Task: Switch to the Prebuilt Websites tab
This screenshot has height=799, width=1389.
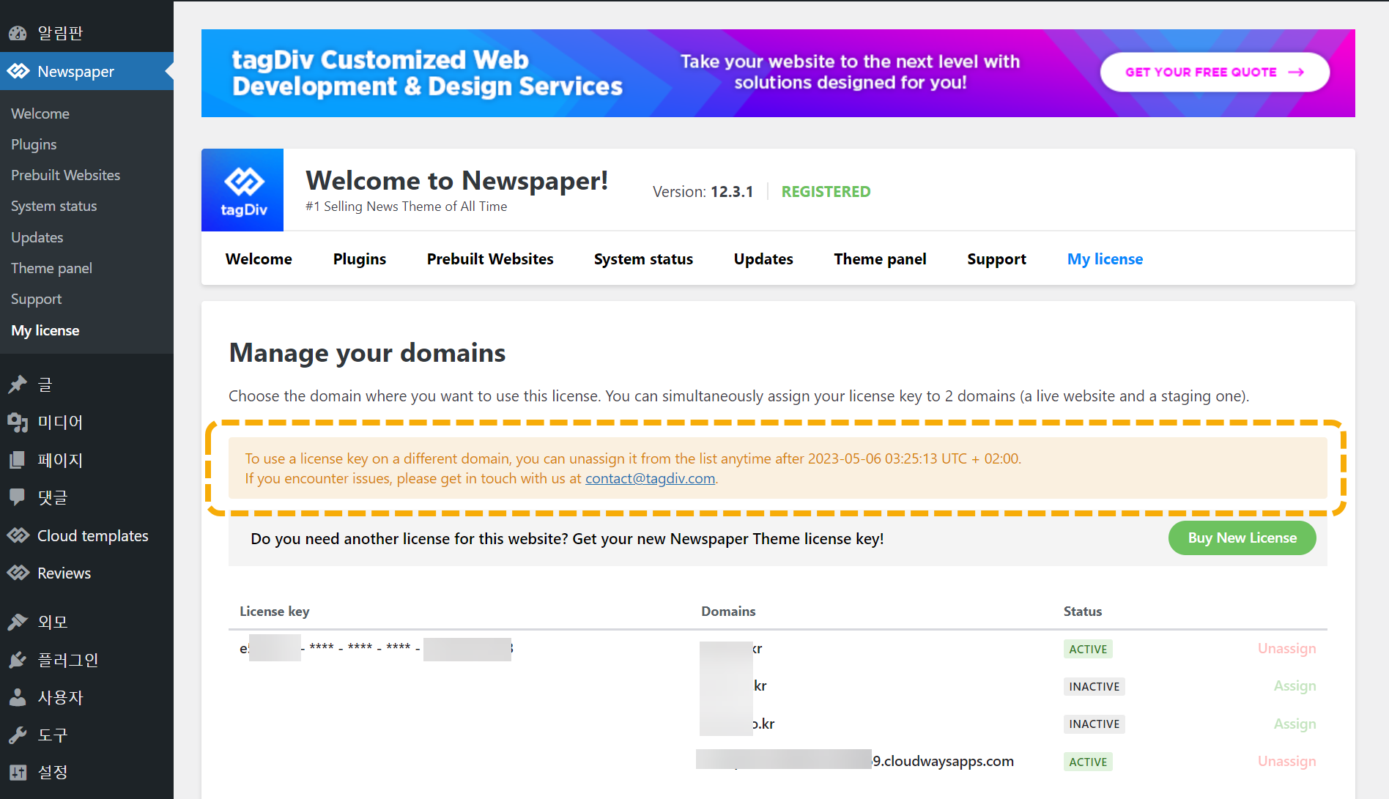Action: point(490,259)
